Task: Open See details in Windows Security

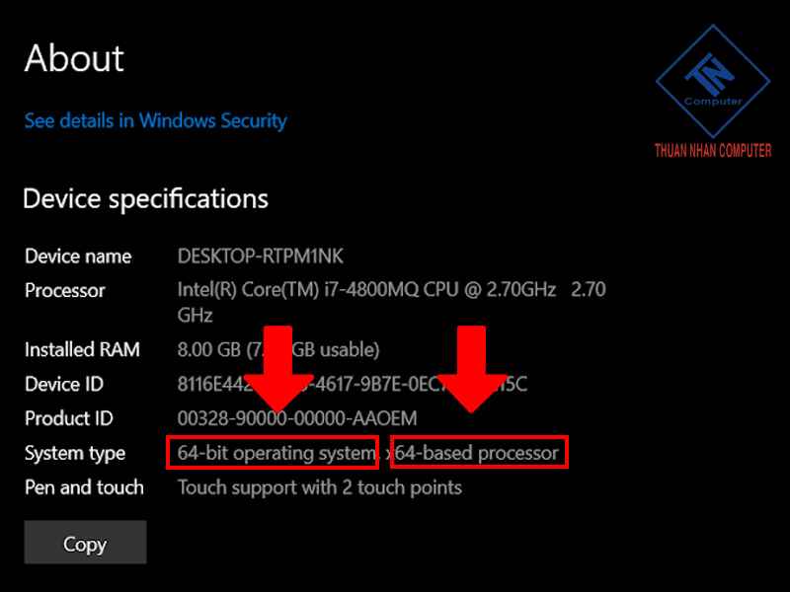Action: pos(155,120)
